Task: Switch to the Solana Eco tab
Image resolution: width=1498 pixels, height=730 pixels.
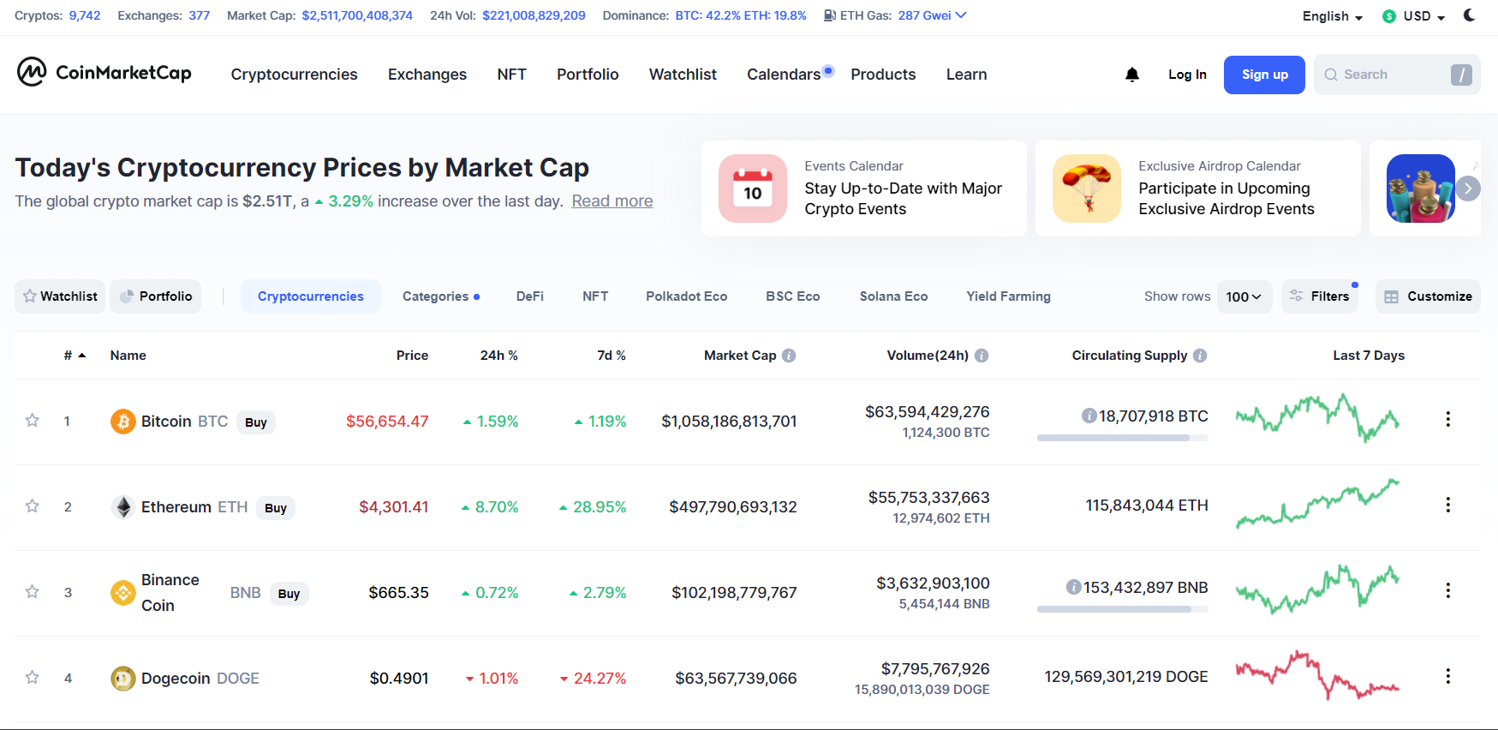Action: [x=893, y=296]
